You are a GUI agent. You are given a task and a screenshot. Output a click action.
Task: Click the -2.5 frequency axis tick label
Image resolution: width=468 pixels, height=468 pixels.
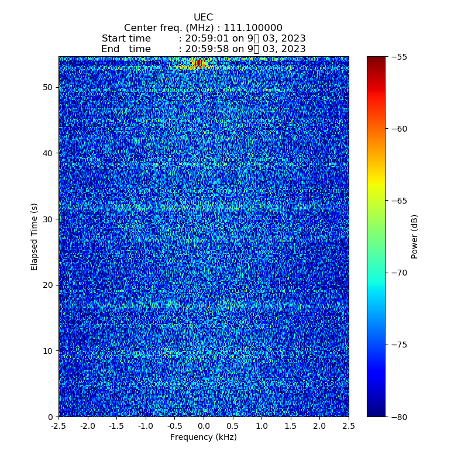pos(58,426)
